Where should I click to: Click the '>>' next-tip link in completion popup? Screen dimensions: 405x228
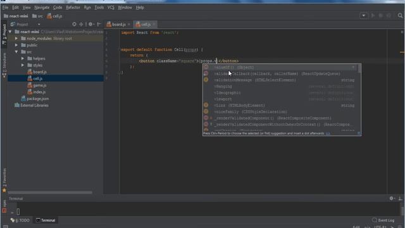pos(328,134)
